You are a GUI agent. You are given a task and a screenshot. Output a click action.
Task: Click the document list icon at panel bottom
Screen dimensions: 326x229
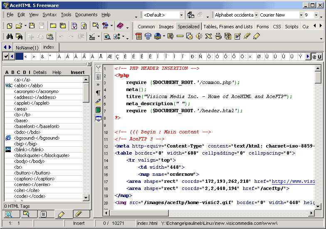[43, 214]
